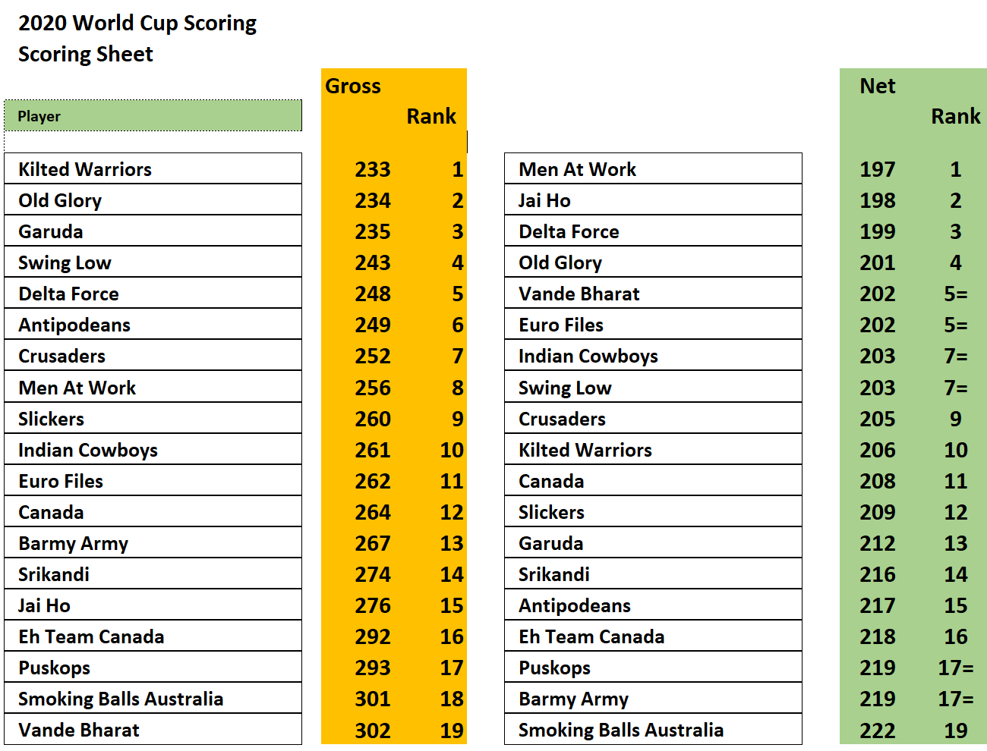This screenshot has width=987, height=751.
Task: Select Men At Work in the net list
Action: click(x=652, y=169)
